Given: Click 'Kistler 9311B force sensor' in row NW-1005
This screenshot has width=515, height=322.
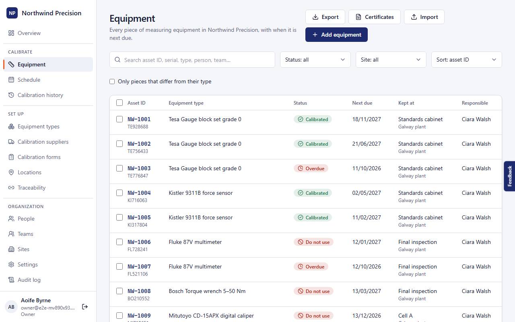Looking at the screenshot, I should (201, 217).
